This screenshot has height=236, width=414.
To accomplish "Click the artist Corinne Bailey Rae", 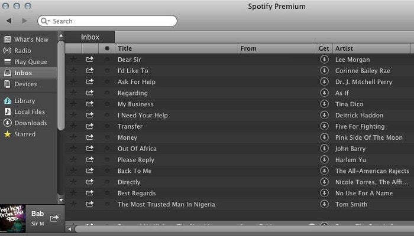I will tap(363, 71).
